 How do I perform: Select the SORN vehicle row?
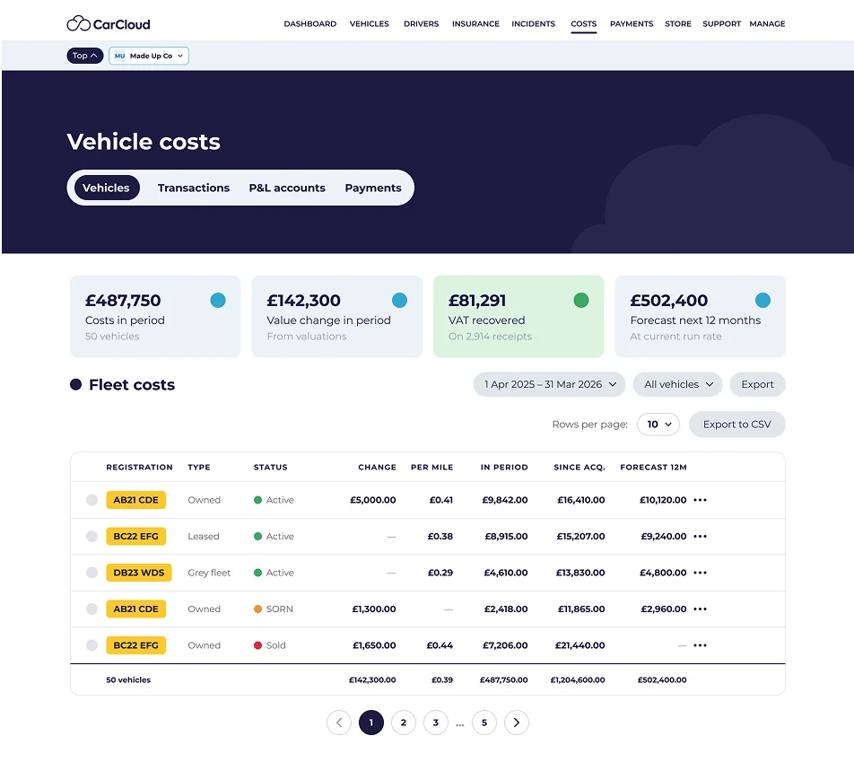[91, 609]
